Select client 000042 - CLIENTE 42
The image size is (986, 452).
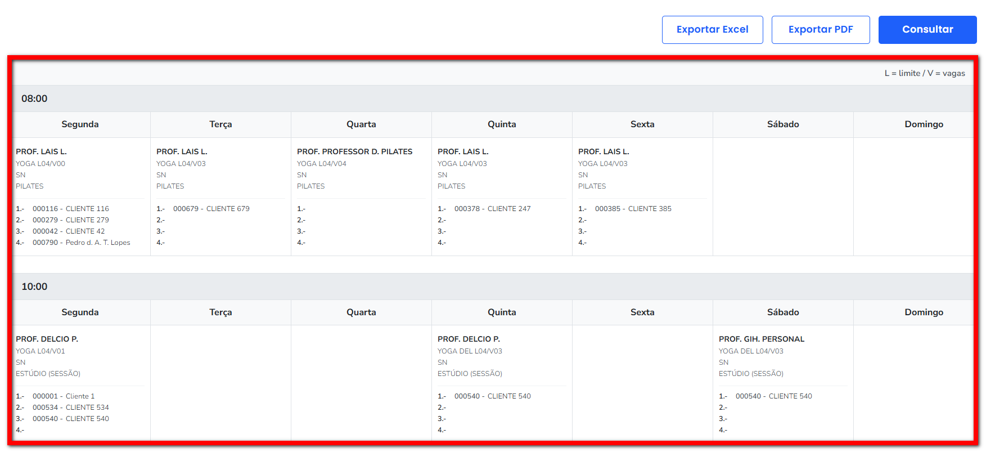pos(68,231)
